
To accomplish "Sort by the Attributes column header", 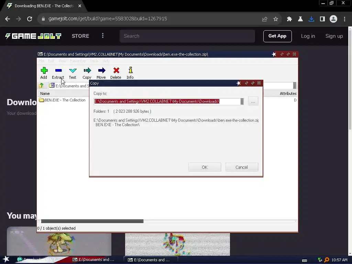I will coord(288,93).
